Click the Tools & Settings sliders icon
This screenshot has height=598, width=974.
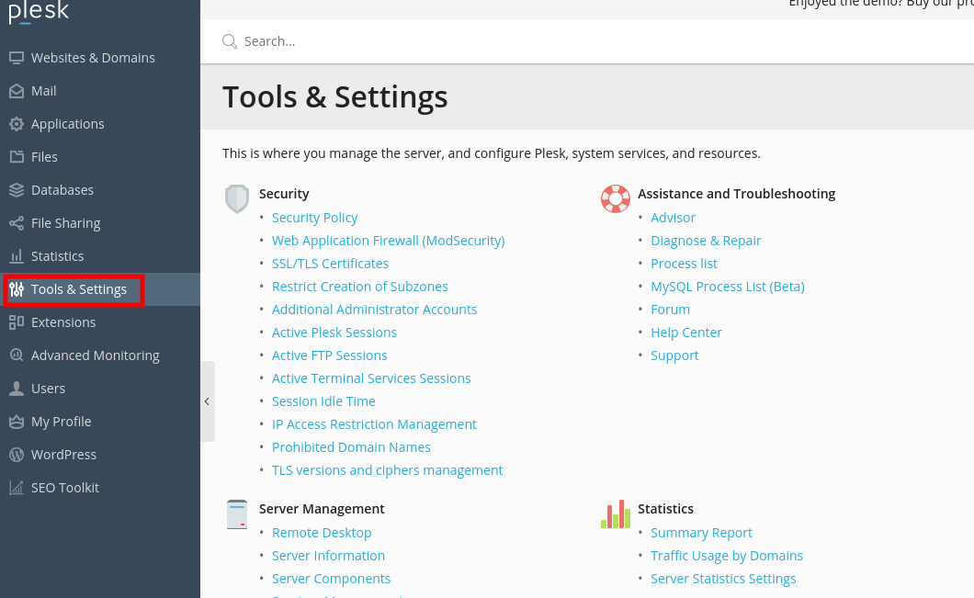click(17, 289)
